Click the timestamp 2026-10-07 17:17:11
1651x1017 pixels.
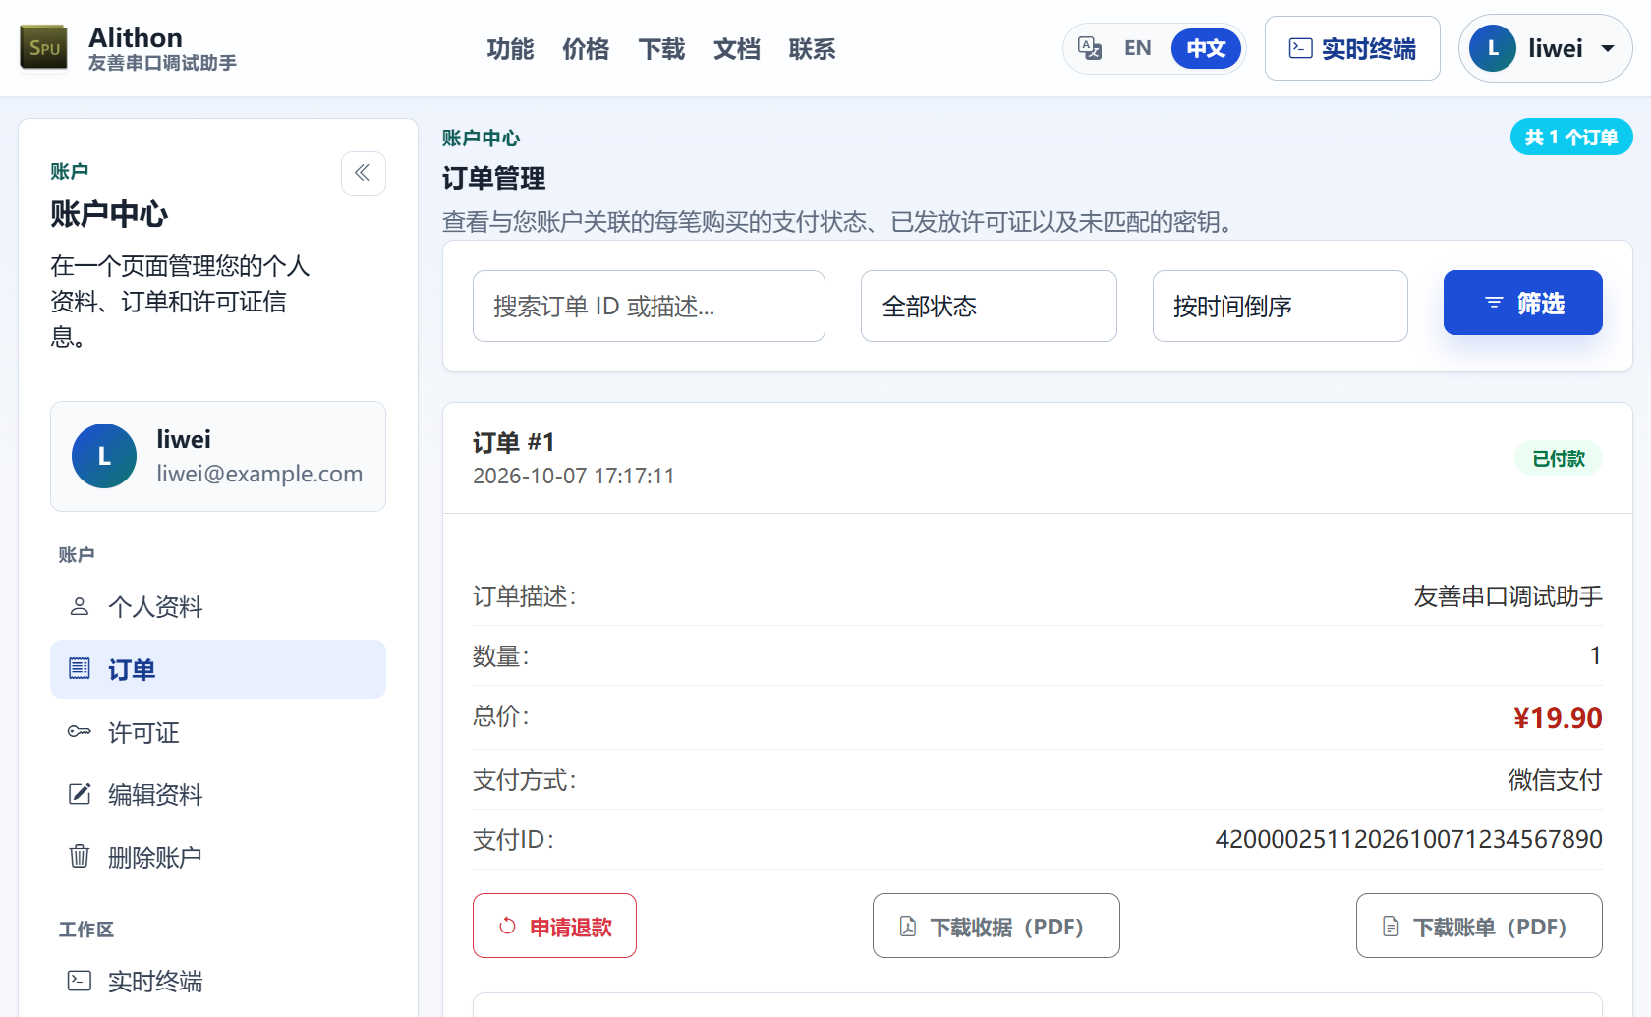(x=574, y=476)
